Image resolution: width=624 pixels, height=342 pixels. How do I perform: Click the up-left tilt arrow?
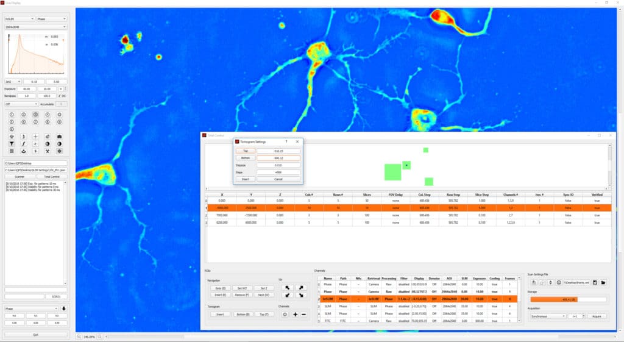pyautogui.click(x=288, y=287)
